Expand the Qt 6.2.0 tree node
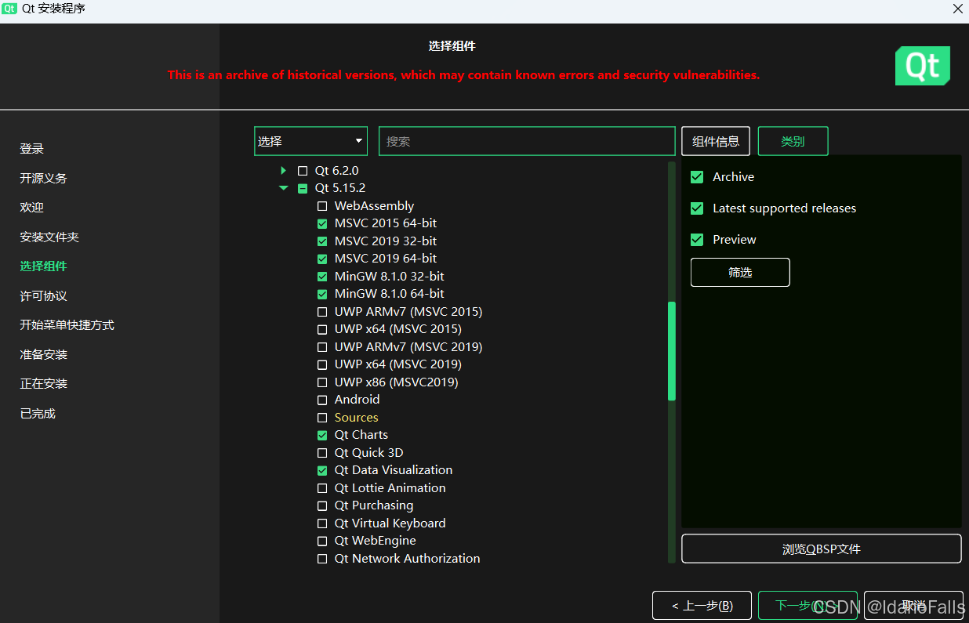Viewport: 969px width, 623px height. pos(284,170)
